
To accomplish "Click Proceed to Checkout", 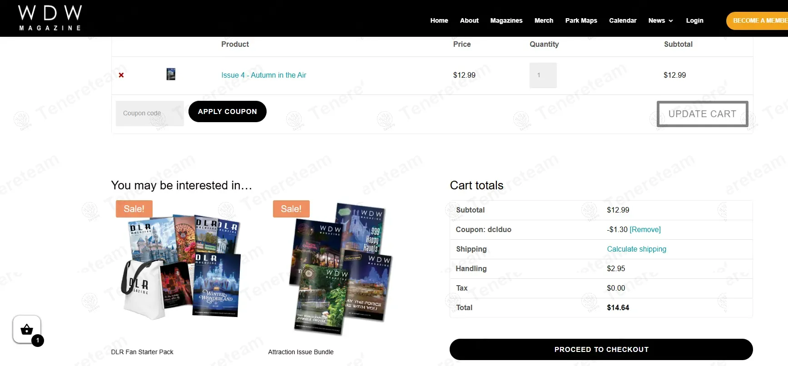I will 601,349.
